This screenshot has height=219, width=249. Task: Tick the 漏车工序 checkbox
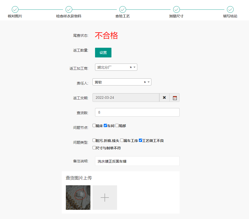pyautogui.click(x=122, y=140)
